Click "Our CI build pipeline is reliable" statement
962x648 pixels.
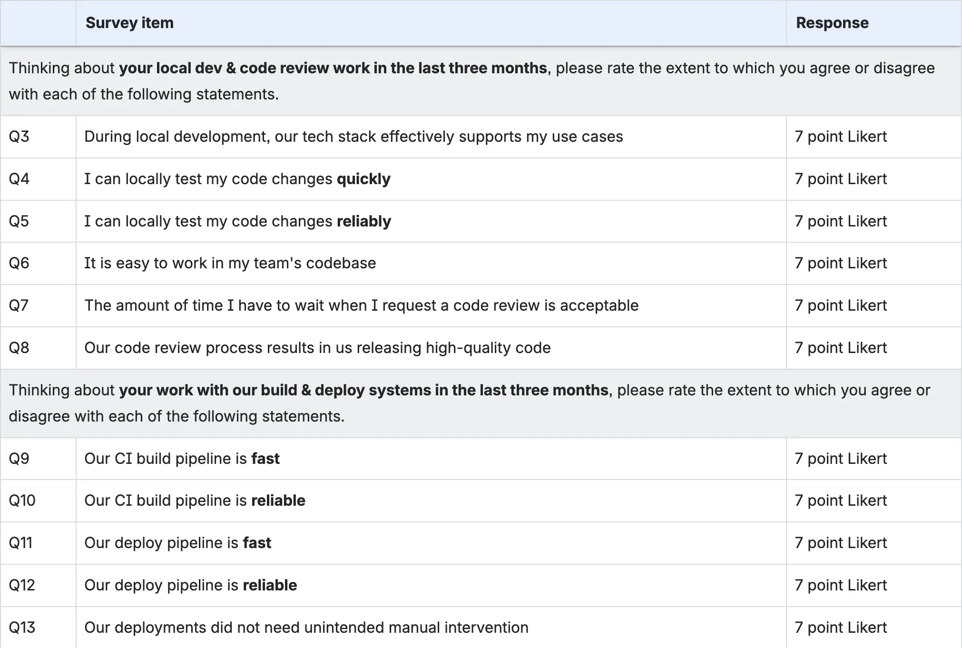195,501
